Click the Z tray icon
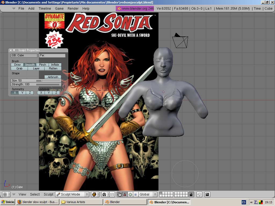This screenshot has width=275, height=206. (x=256, y=202)
